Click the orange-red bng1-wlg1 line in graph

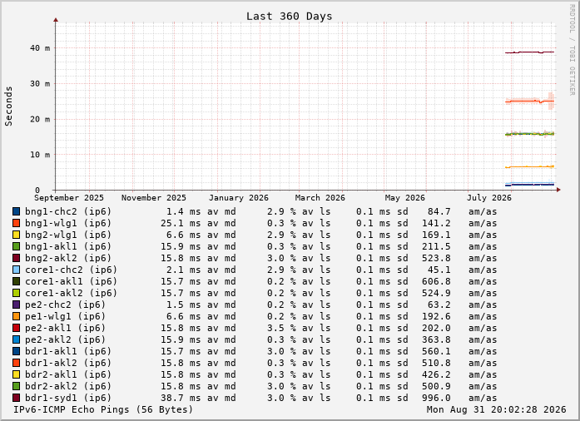coord(530,101)
